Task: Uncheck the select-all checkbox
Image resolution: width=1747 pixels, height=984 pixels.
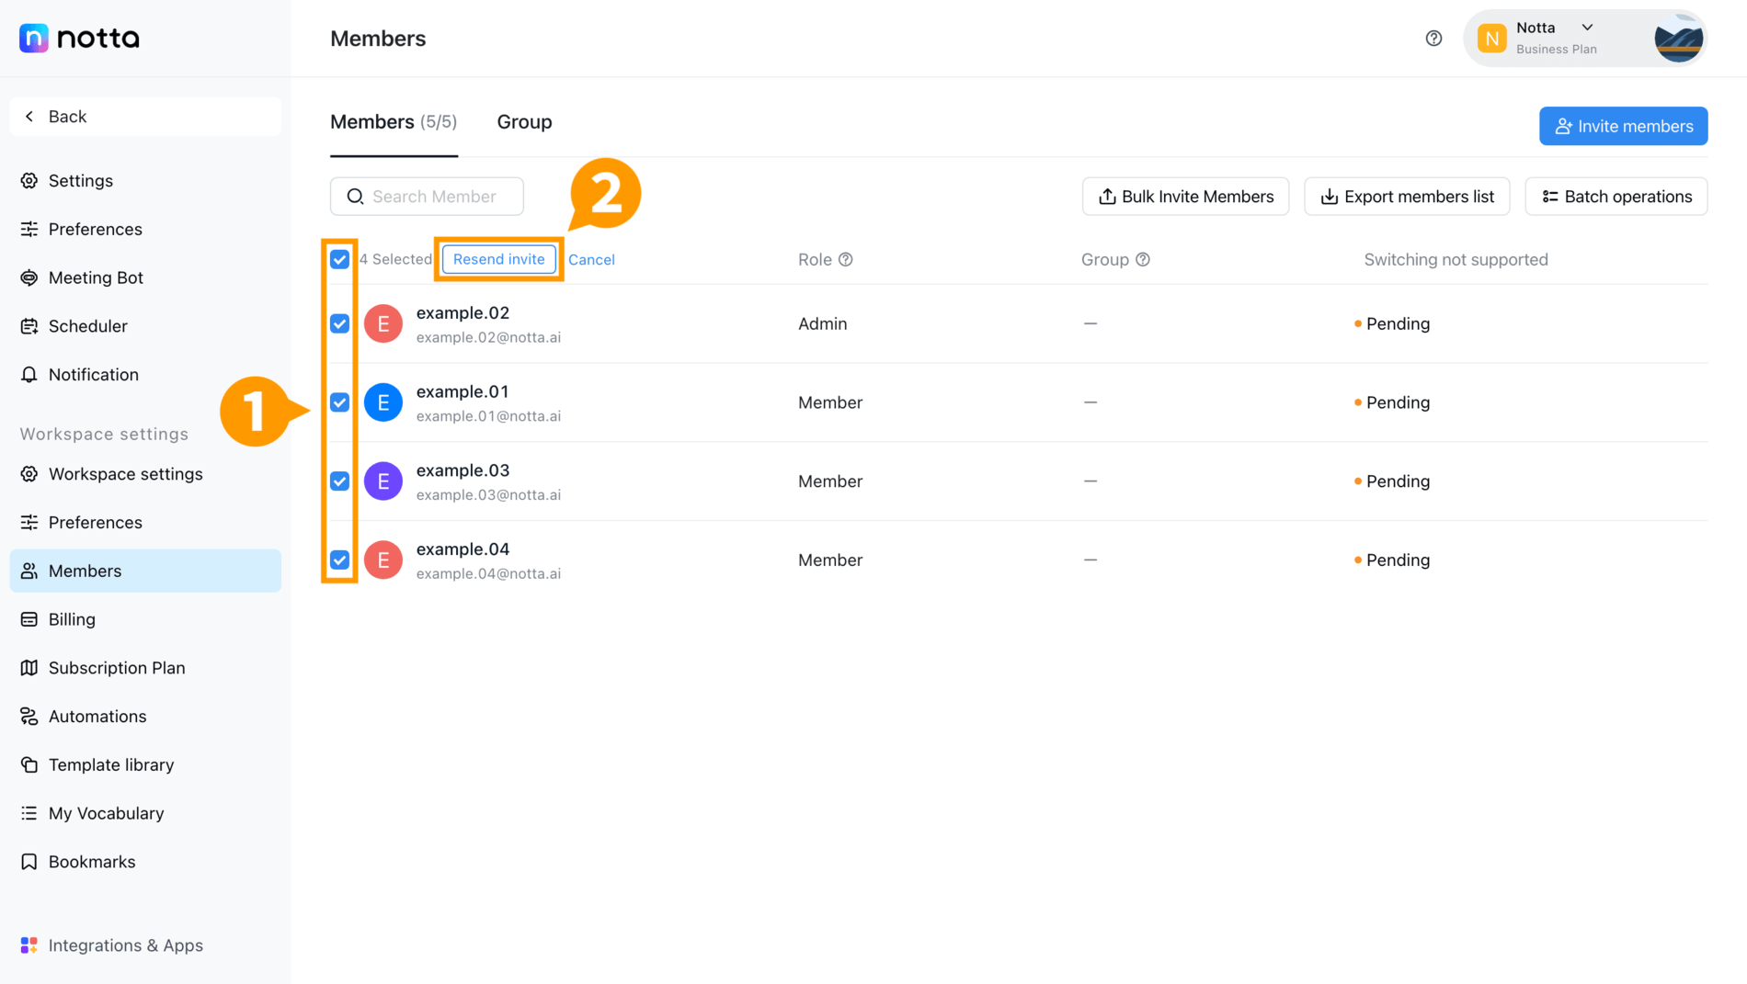Action: tap(339, 259)
